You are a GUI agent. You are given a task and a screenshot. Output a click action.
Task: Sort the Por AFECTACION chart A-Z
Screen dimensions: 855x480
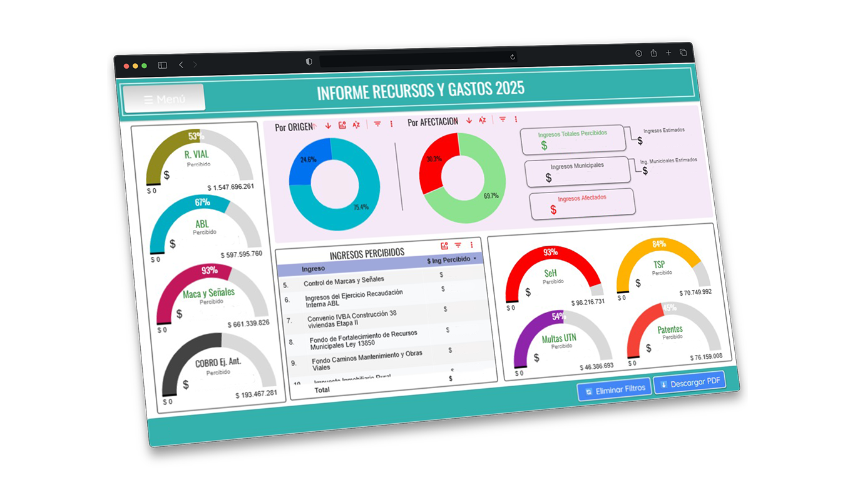pyautogui.click(x=483, y=120)
